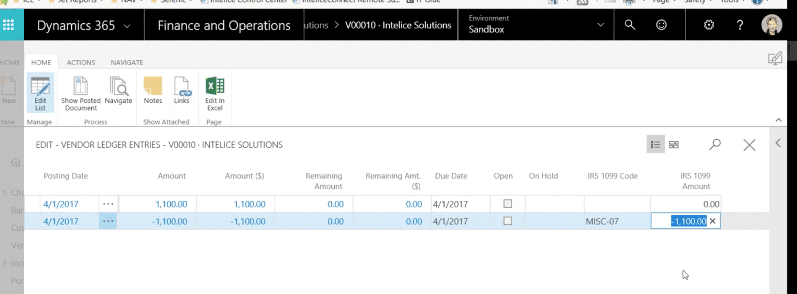Viewport: 797px width, 294px height.
Task: Click the Edit List button
Action: pos(41,93)
